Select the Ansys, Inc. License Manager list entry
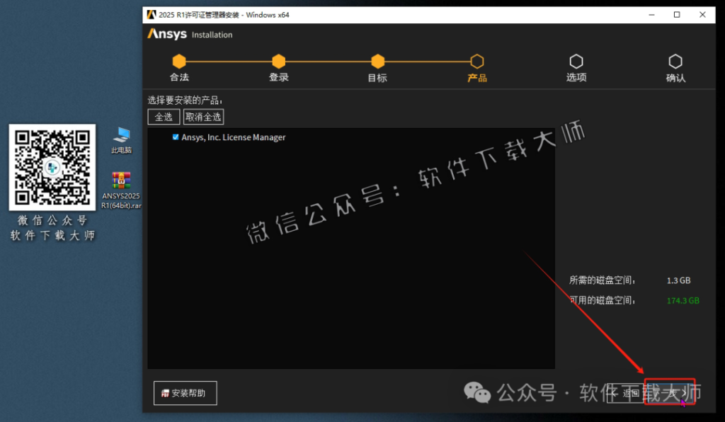This screenshot has width=725, height=422. 234,137
